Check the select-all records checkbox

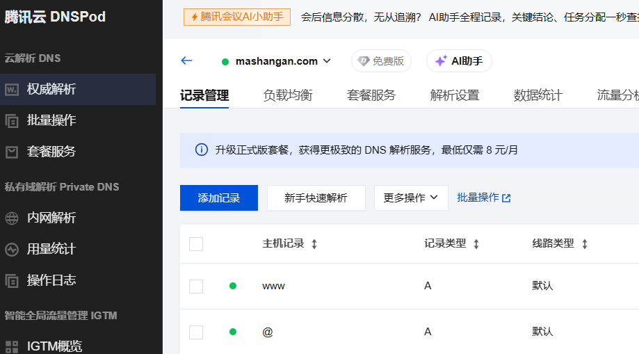point(196,244)
